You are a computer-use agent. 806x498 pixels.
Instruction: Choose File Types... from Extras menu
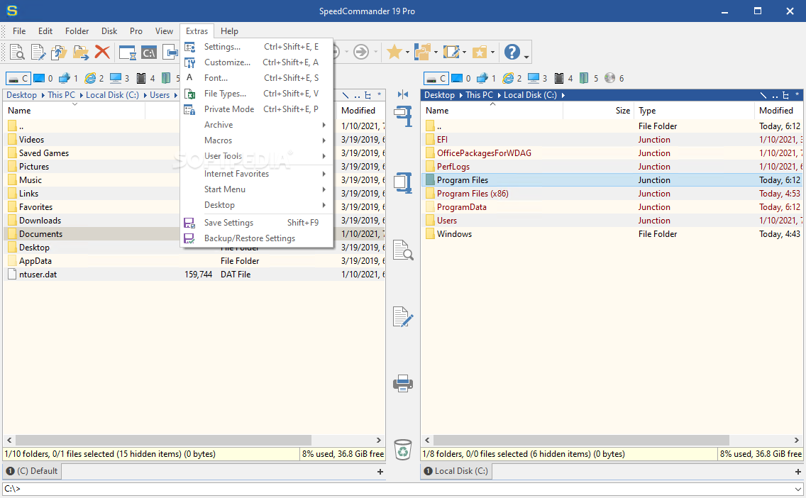pyautogui.click(x=257, y=94)
